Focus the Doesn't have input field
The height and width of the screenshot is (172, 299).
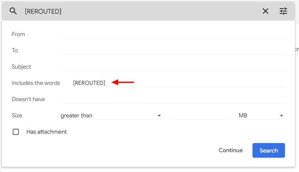(x=172, y=99)
